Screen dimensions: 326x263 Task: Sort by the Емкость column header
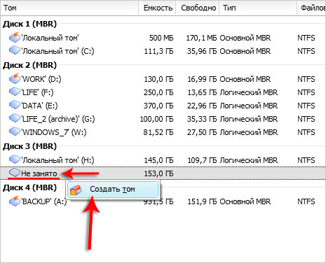tap(157, 8)
